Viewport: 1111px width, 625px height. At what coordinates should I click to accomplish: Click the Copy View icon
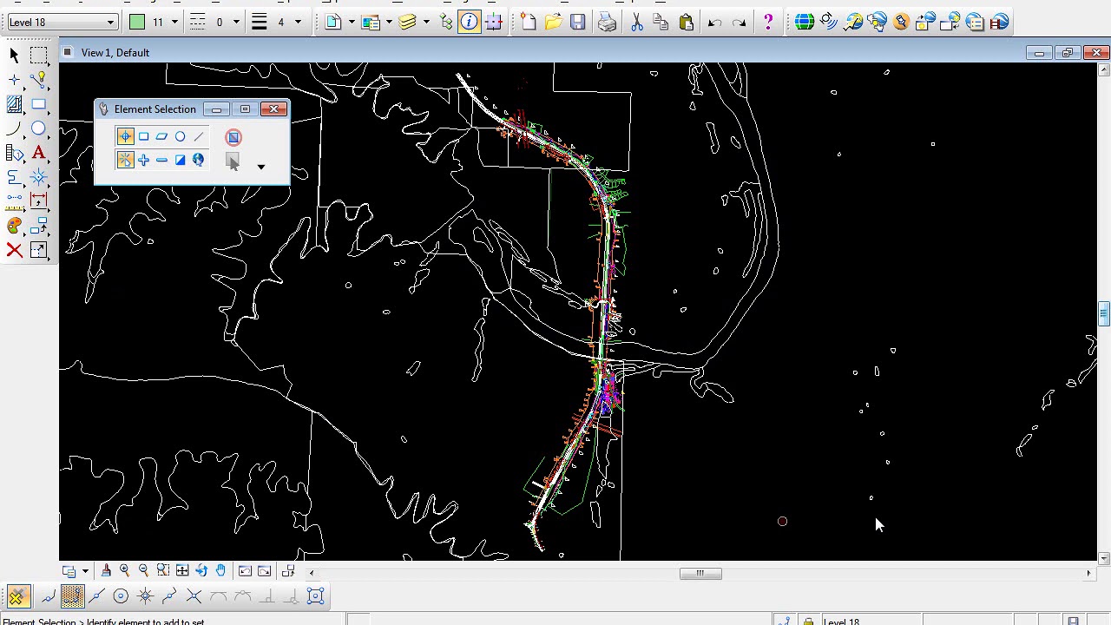(288, 570)
